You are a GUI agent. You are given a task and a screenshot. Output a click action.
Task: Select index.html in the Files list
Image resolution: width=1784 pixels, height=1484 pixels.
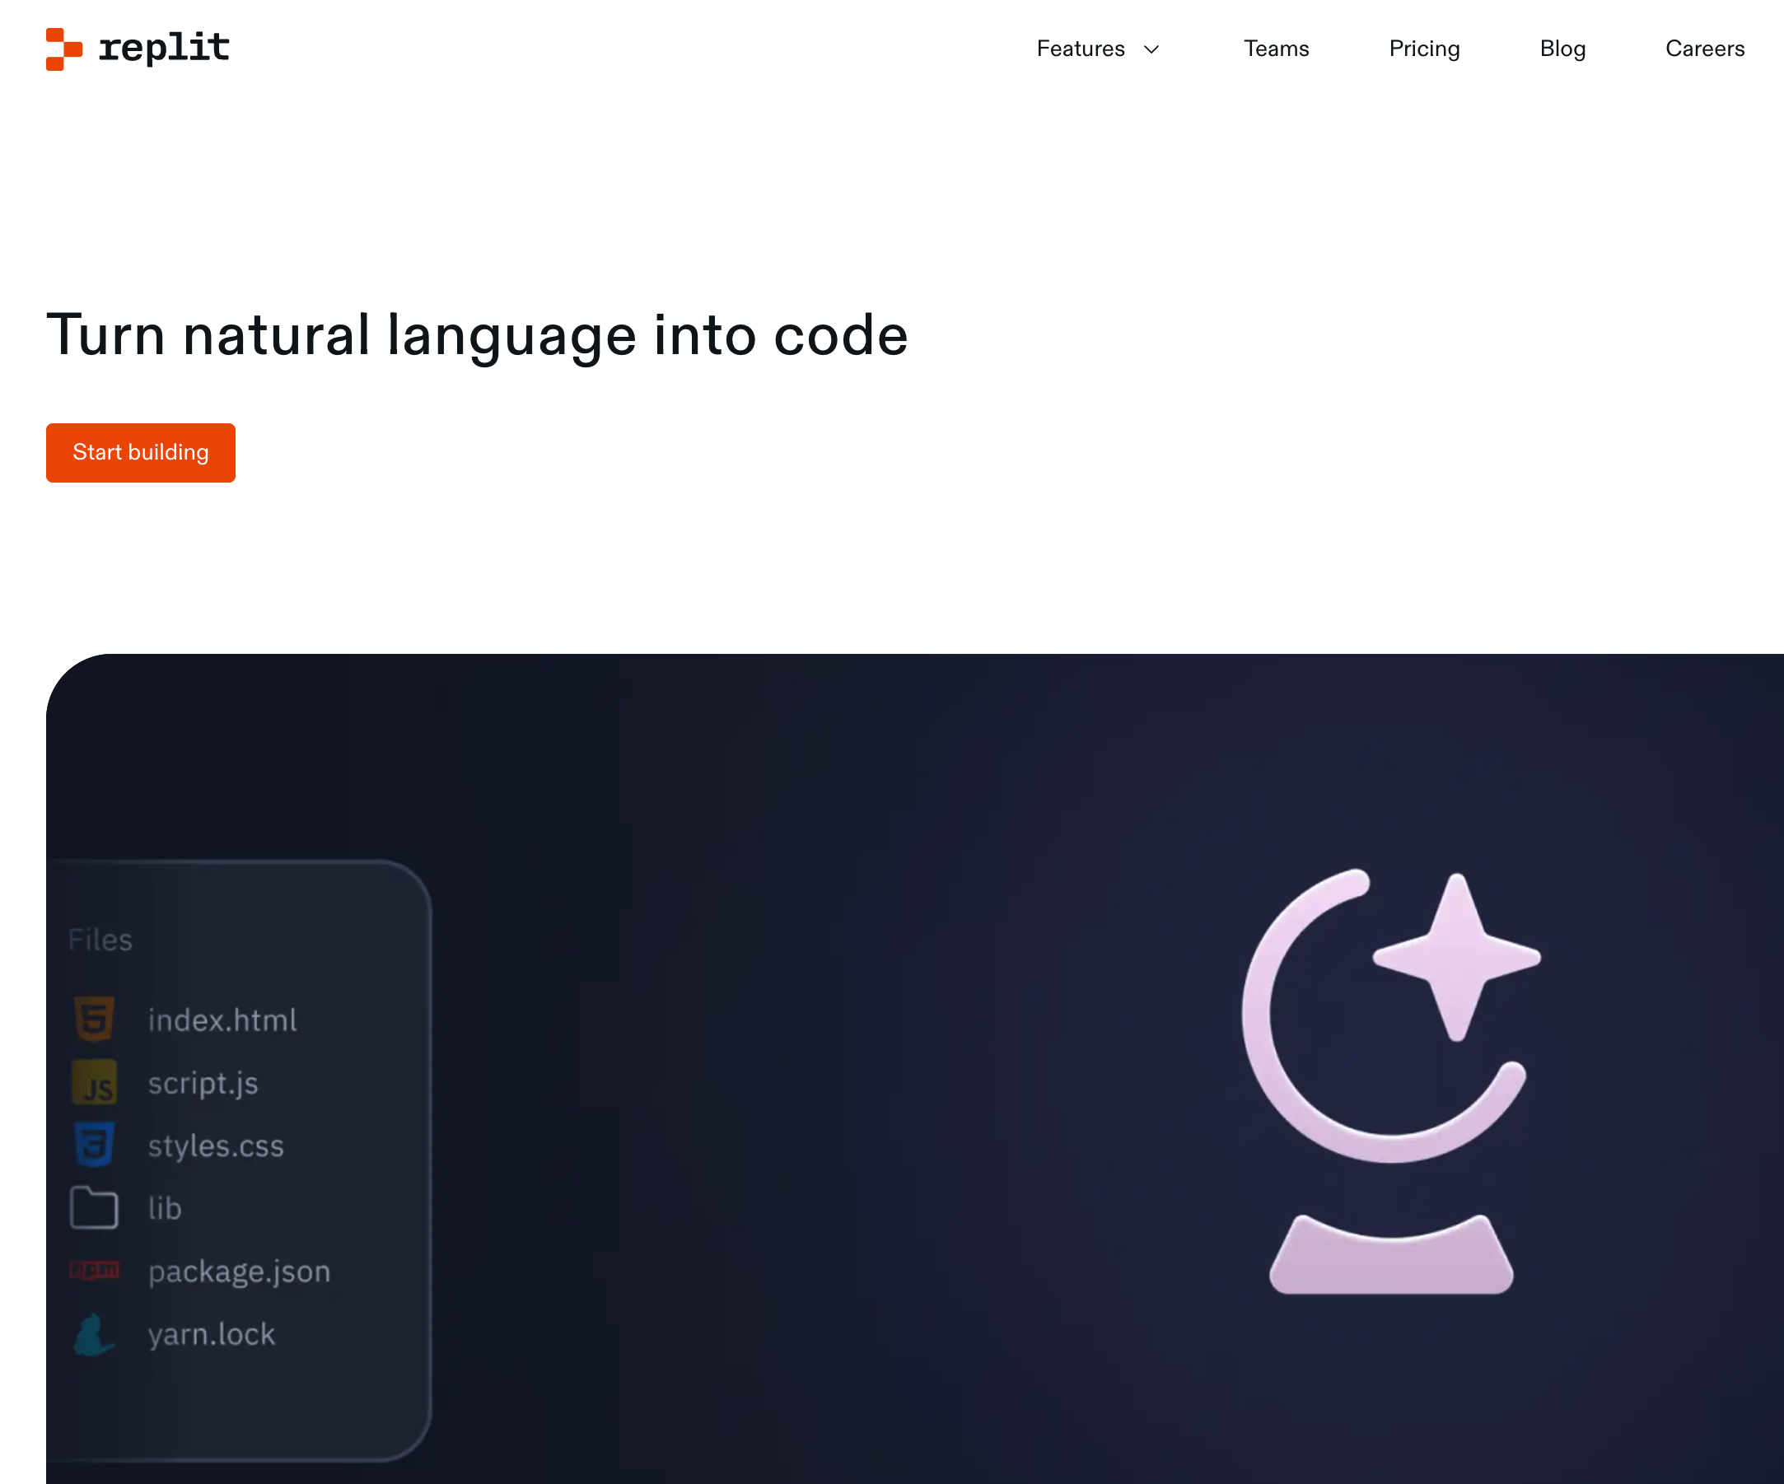tap(222, 1020)
